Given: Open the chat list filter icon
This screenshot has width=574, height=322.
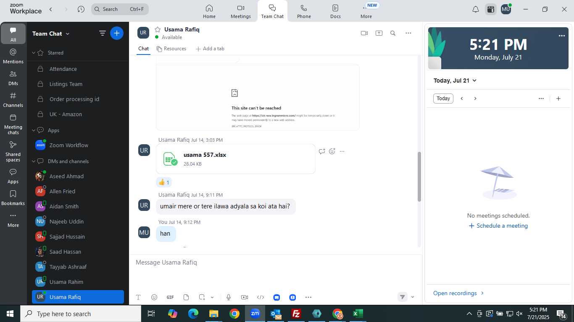Looking at the screenshot, I should point(102,33).
